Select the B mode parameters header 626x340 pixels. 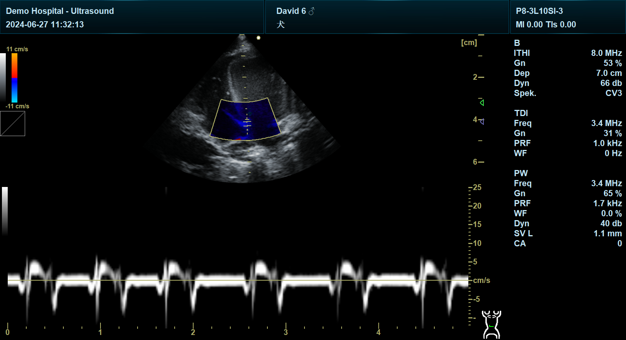tap(517, 43)
